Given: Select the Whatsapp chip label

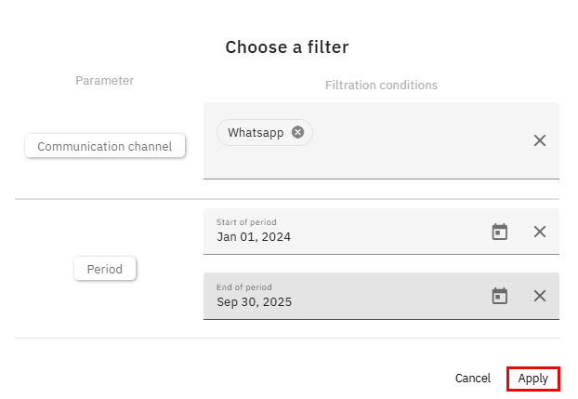Looking at the screenshot, I should click(256, 133).
